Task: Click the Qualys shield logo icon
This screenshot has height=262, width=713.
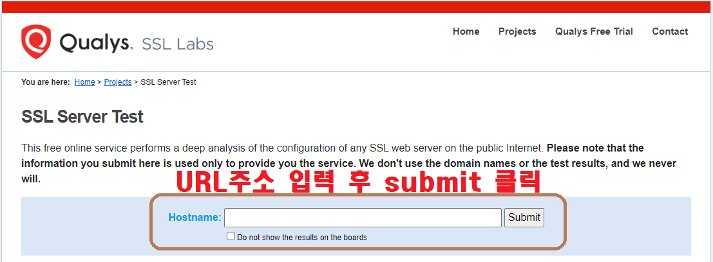Action: 36,42
